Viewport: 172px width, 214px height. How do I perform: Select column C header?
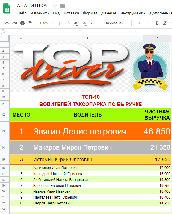point(157,39)
